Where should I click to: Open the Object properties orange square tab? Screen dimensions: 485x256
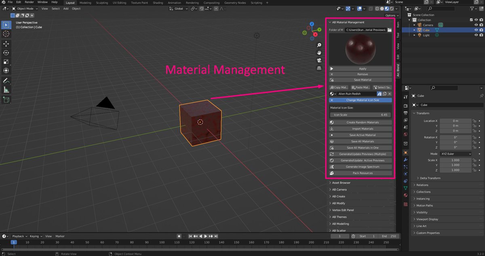pos(406,153)
